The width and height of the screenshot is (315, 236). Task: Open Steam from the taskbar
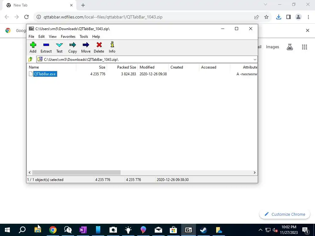pyautogui.click(x=204, y=230)
